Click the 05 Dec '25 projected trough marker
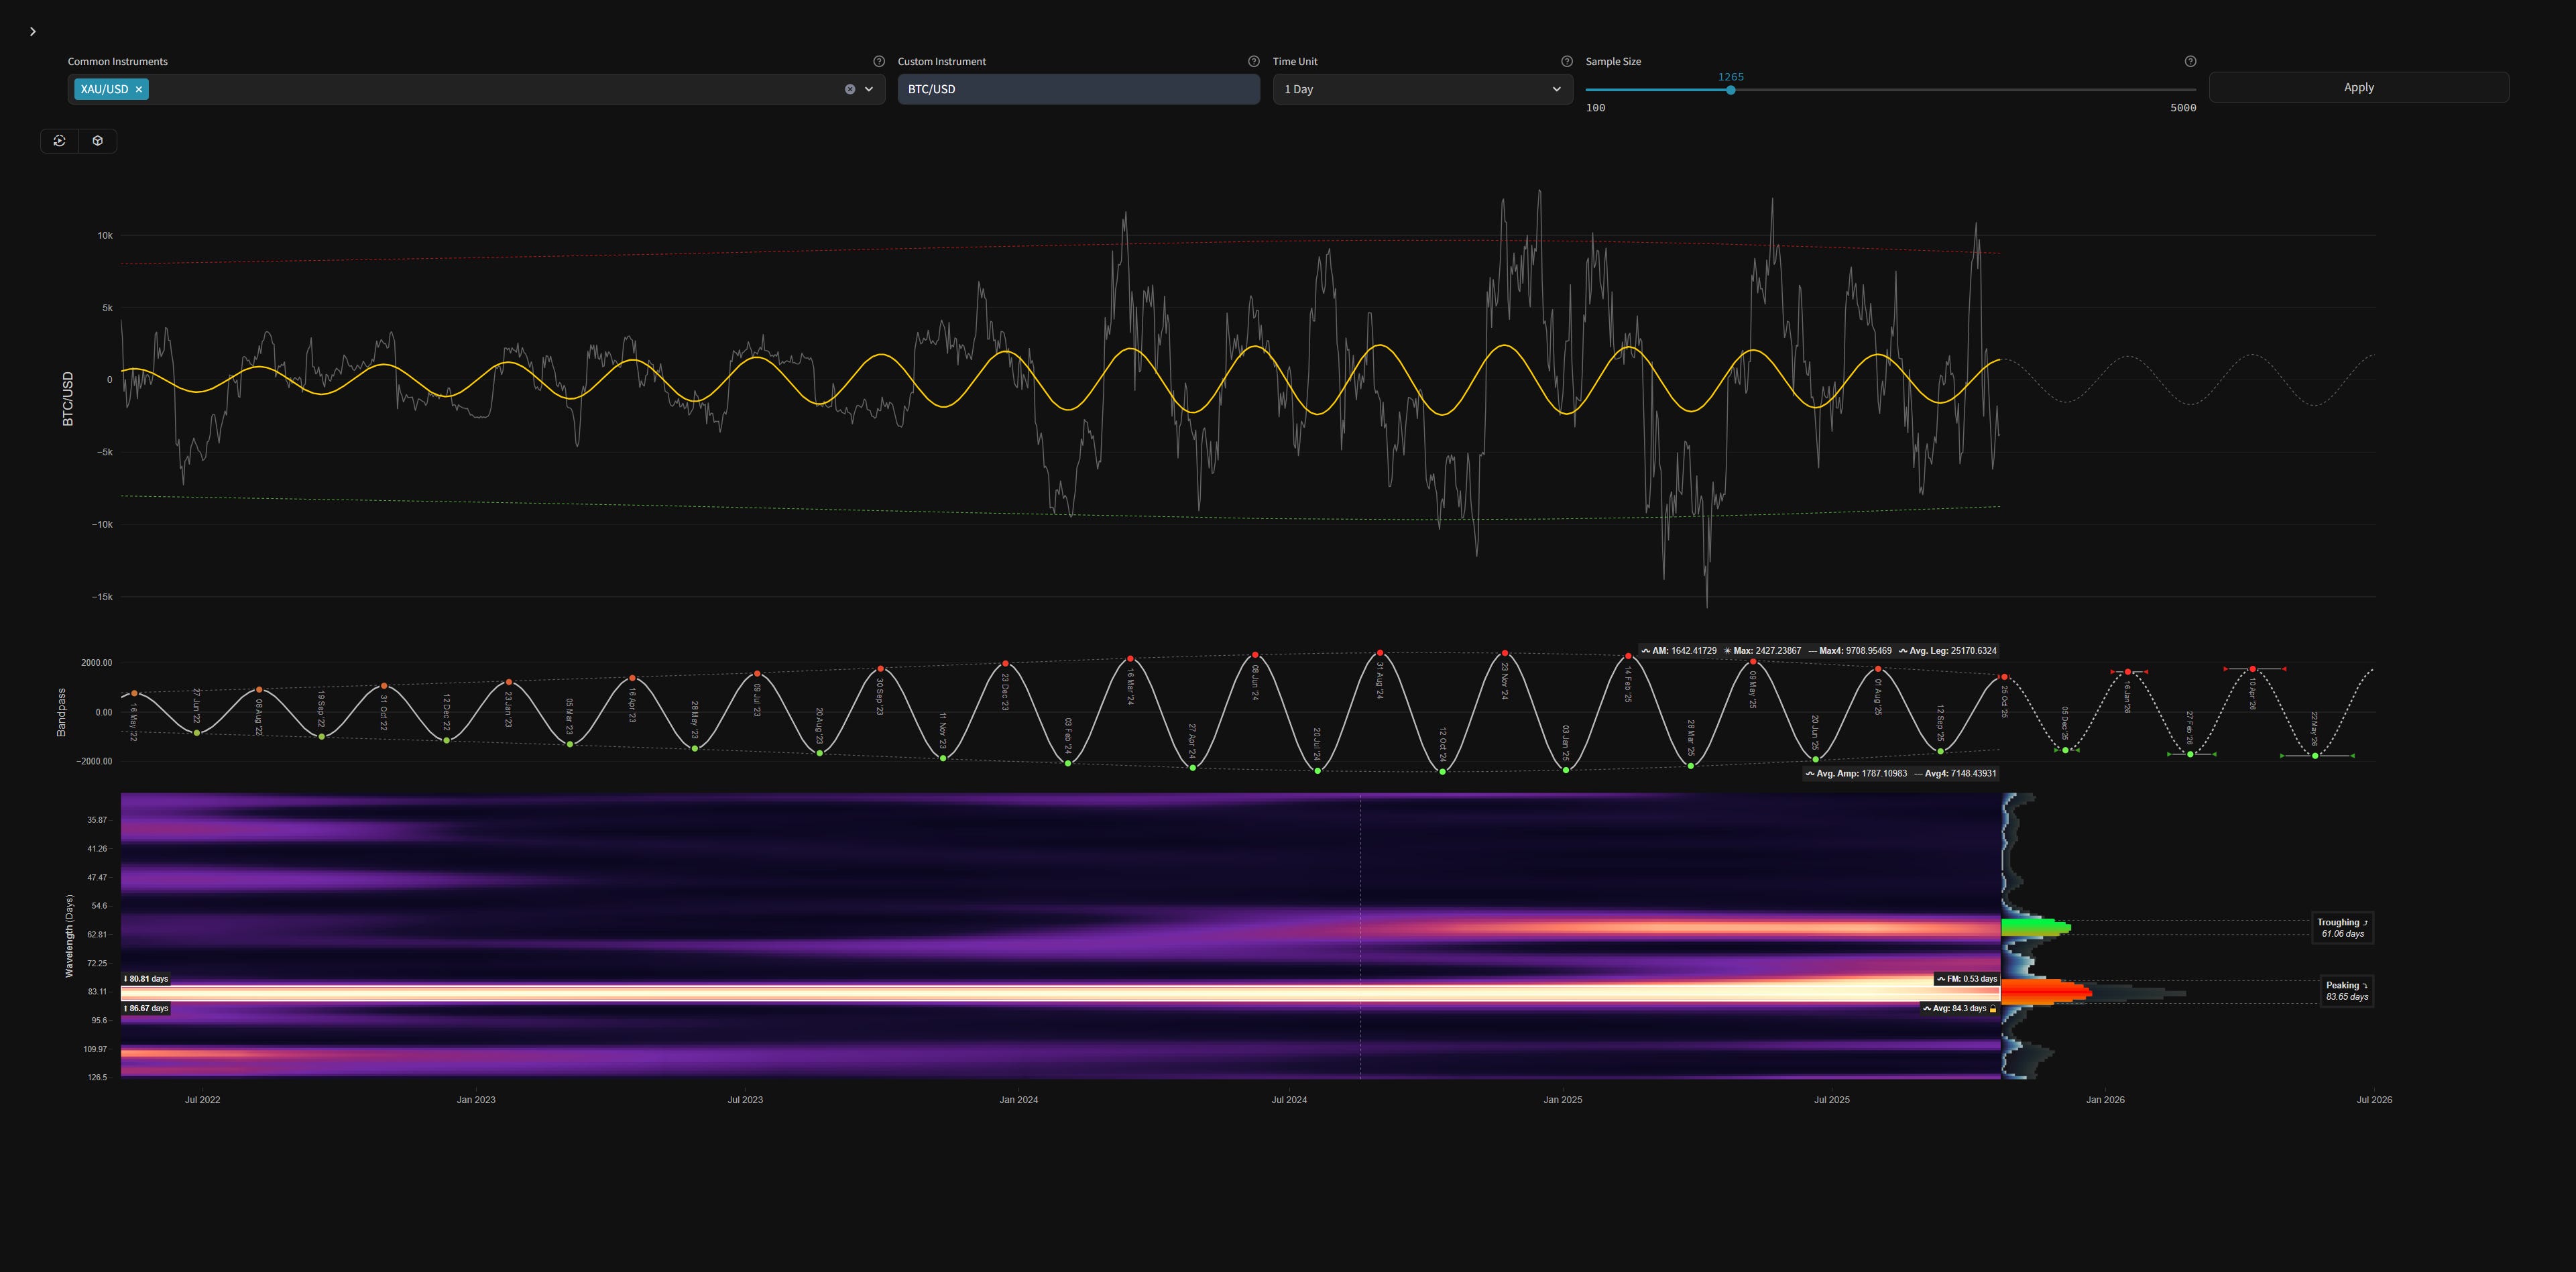 2066,750
